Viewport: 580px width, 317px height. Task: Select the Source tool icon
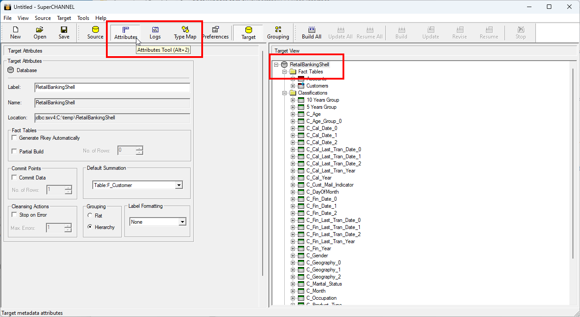coord(95,32)
